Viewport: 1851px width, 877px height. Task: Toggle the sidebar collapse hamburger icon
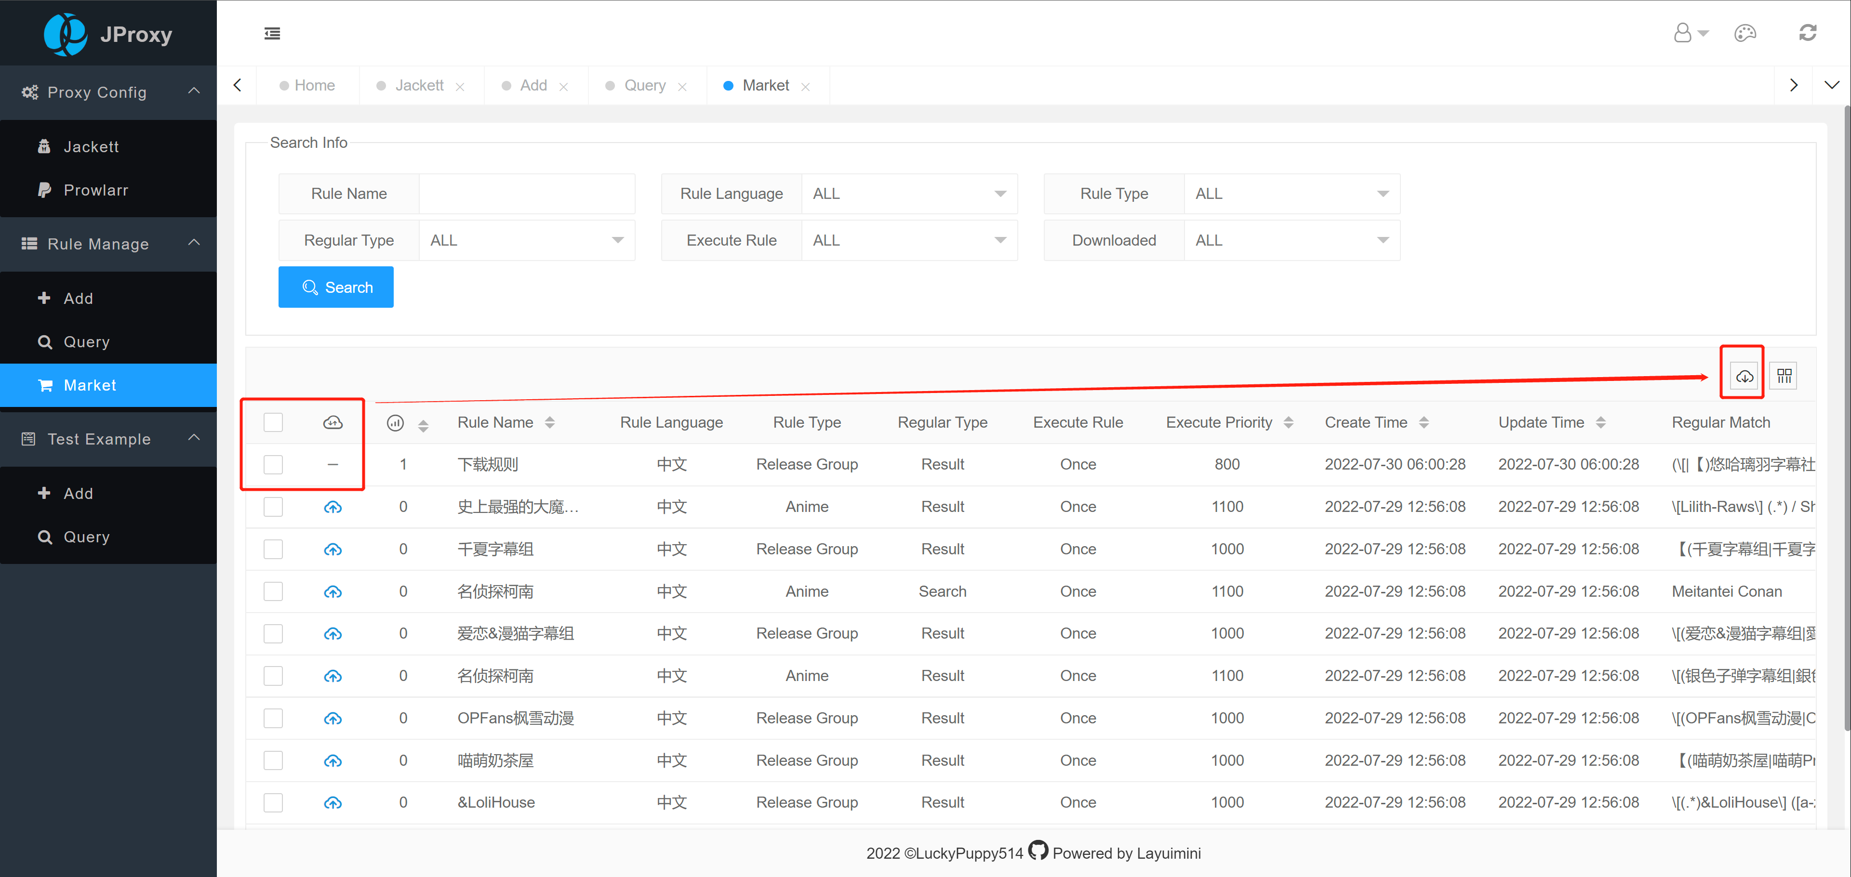[x=272, y=34]
